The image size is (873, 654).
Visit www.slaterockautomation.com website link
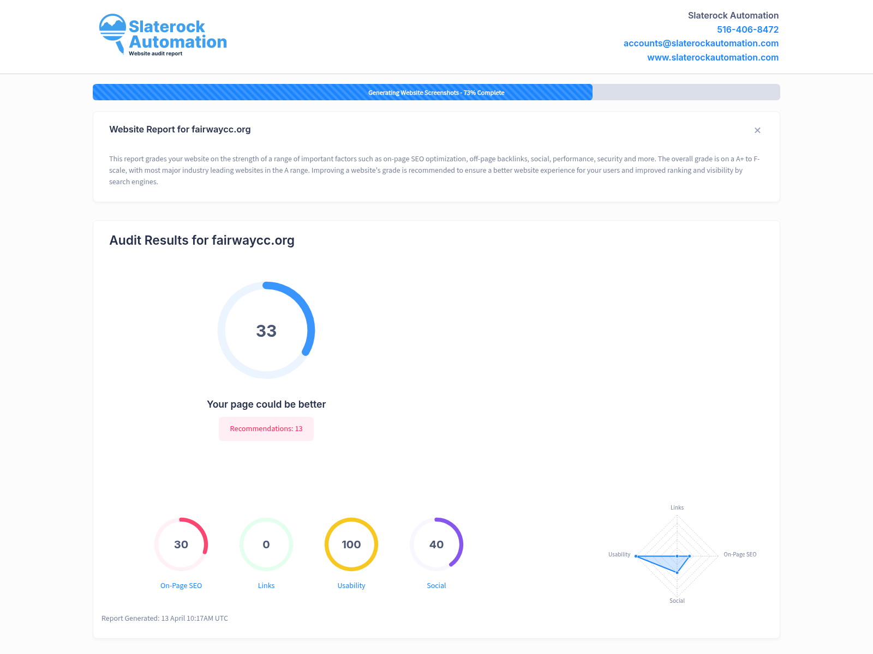(713, 57)
